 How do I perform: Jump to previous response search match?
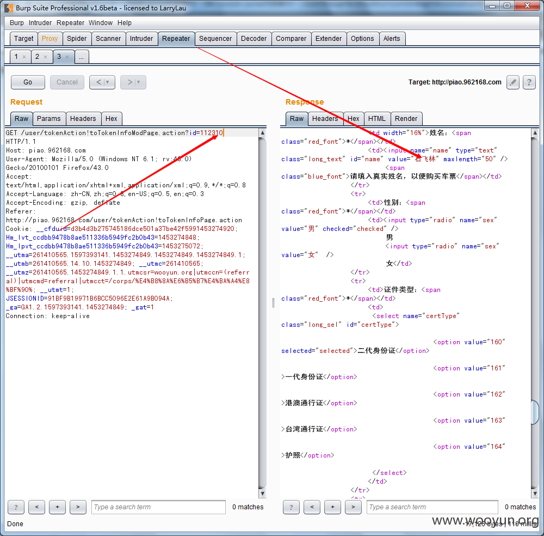point(312,507)
